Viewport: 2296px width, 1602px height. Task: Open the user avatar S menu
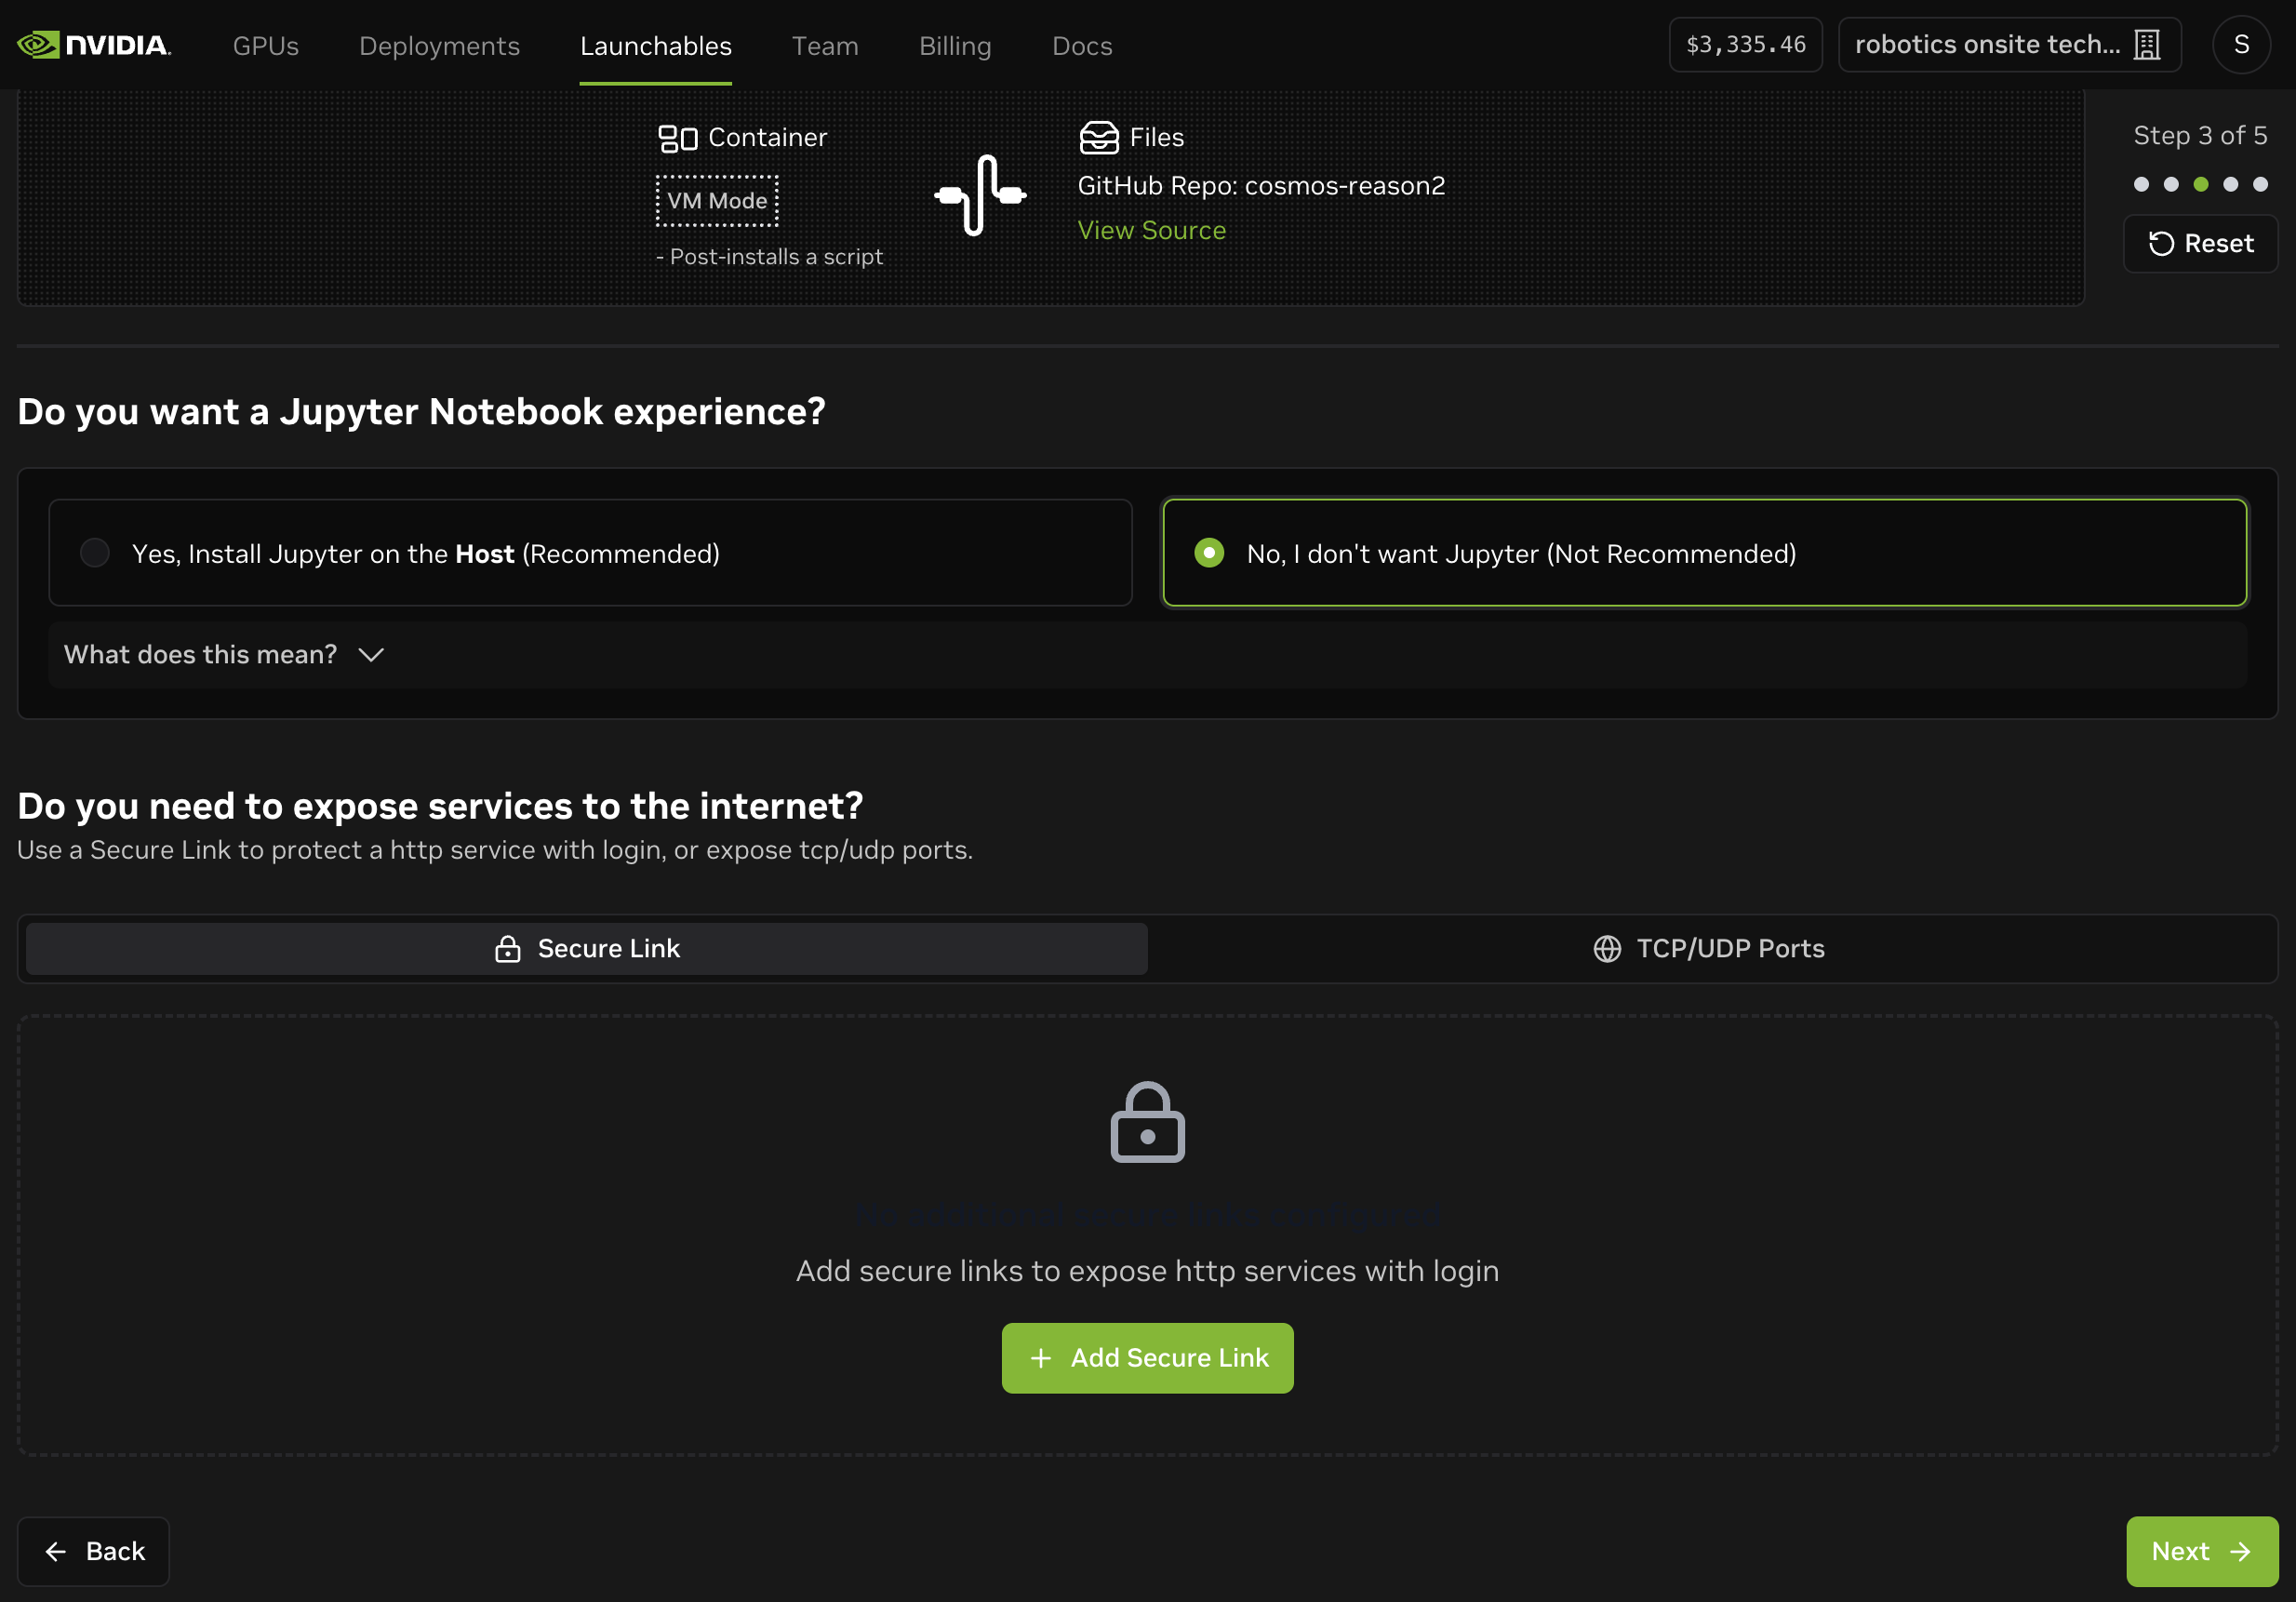click(x=2241, y=45)
